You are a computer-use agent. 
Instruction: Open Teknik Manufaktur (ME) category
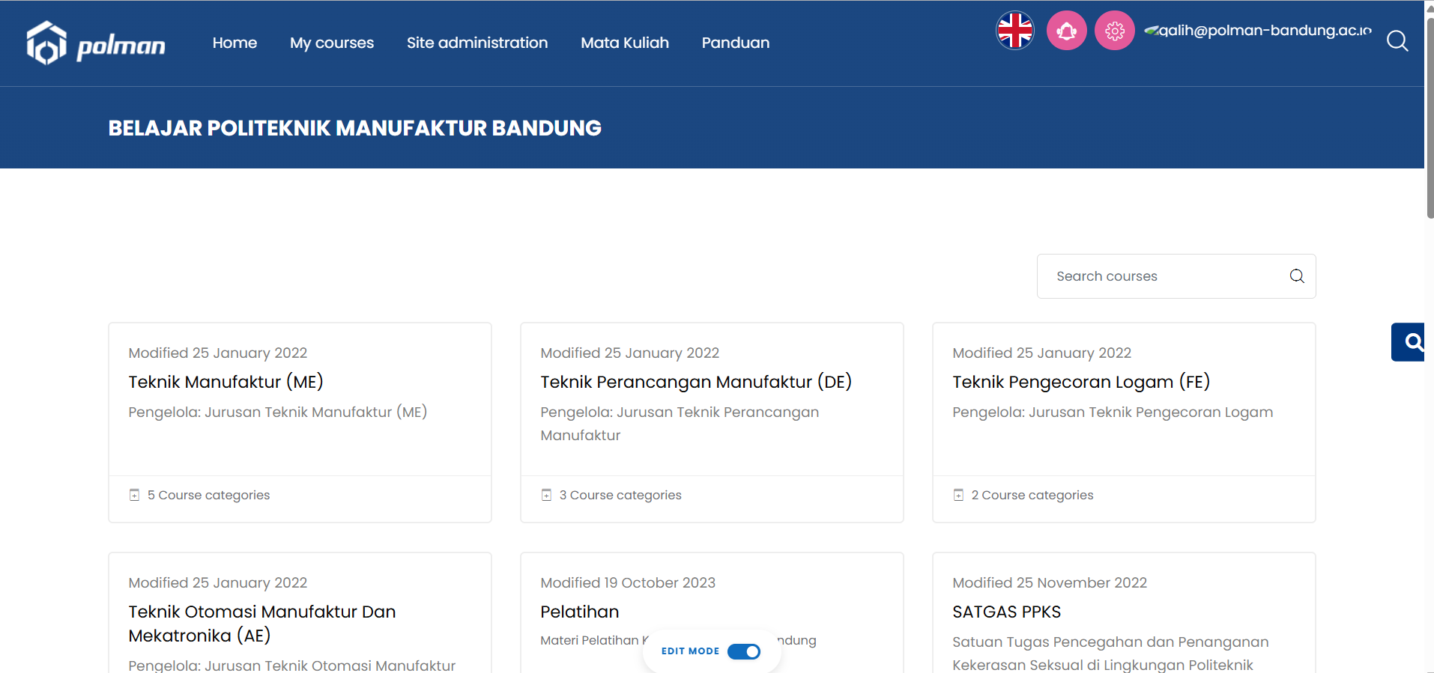226,382
